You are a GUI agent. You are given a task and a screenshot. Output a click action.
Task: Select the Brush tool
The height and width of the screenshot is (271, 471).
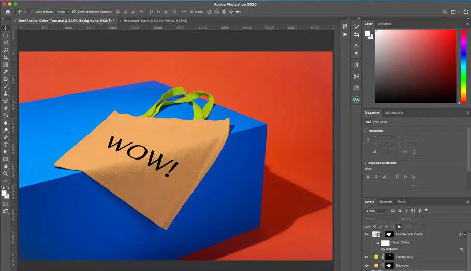[5, 86]
